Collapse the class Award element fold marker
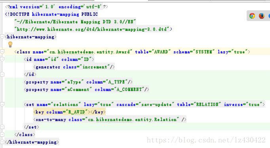270x148 pixels. point(2,51)
